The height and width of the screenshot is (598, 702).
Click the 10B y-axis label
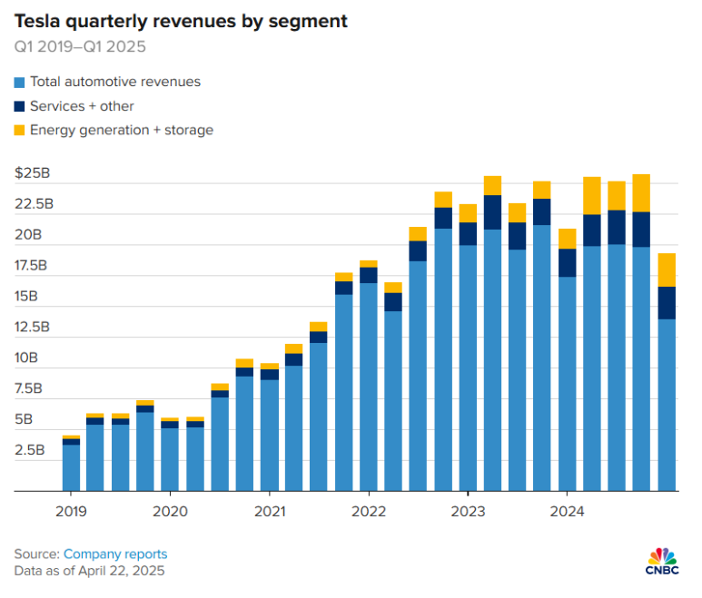pyautogui.click(x=26, y=358)
